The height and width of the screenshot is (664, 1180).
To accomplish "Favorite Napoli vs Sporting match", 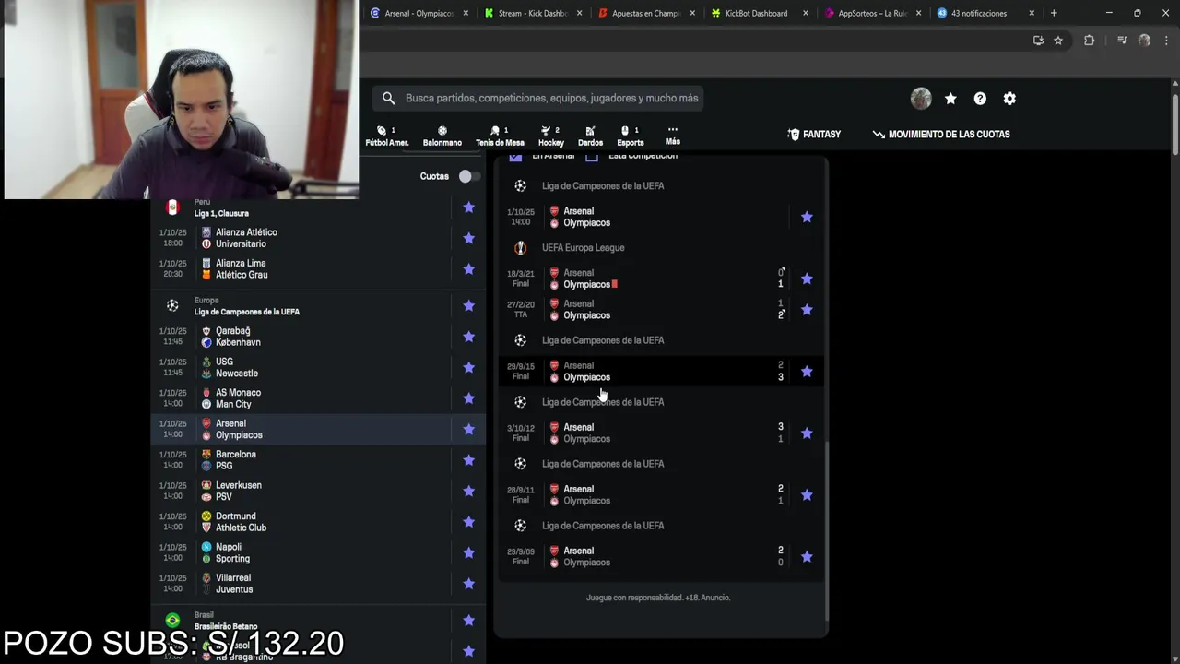I will [468, 552].
